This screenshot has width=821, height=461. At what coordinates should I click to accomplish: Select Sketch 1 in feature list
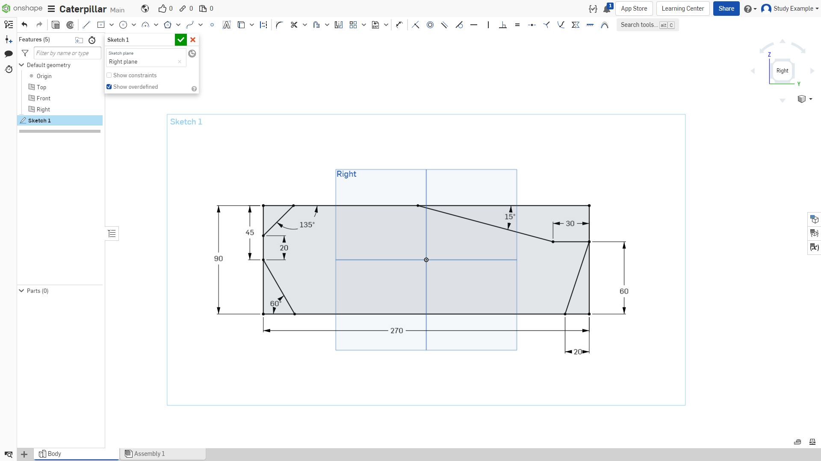point(60,120)
